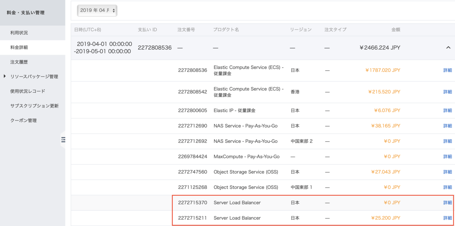Collapse the 2272808536 payment row chevron
The width and height of the screenshot is (455, 226).
[447, 48]
